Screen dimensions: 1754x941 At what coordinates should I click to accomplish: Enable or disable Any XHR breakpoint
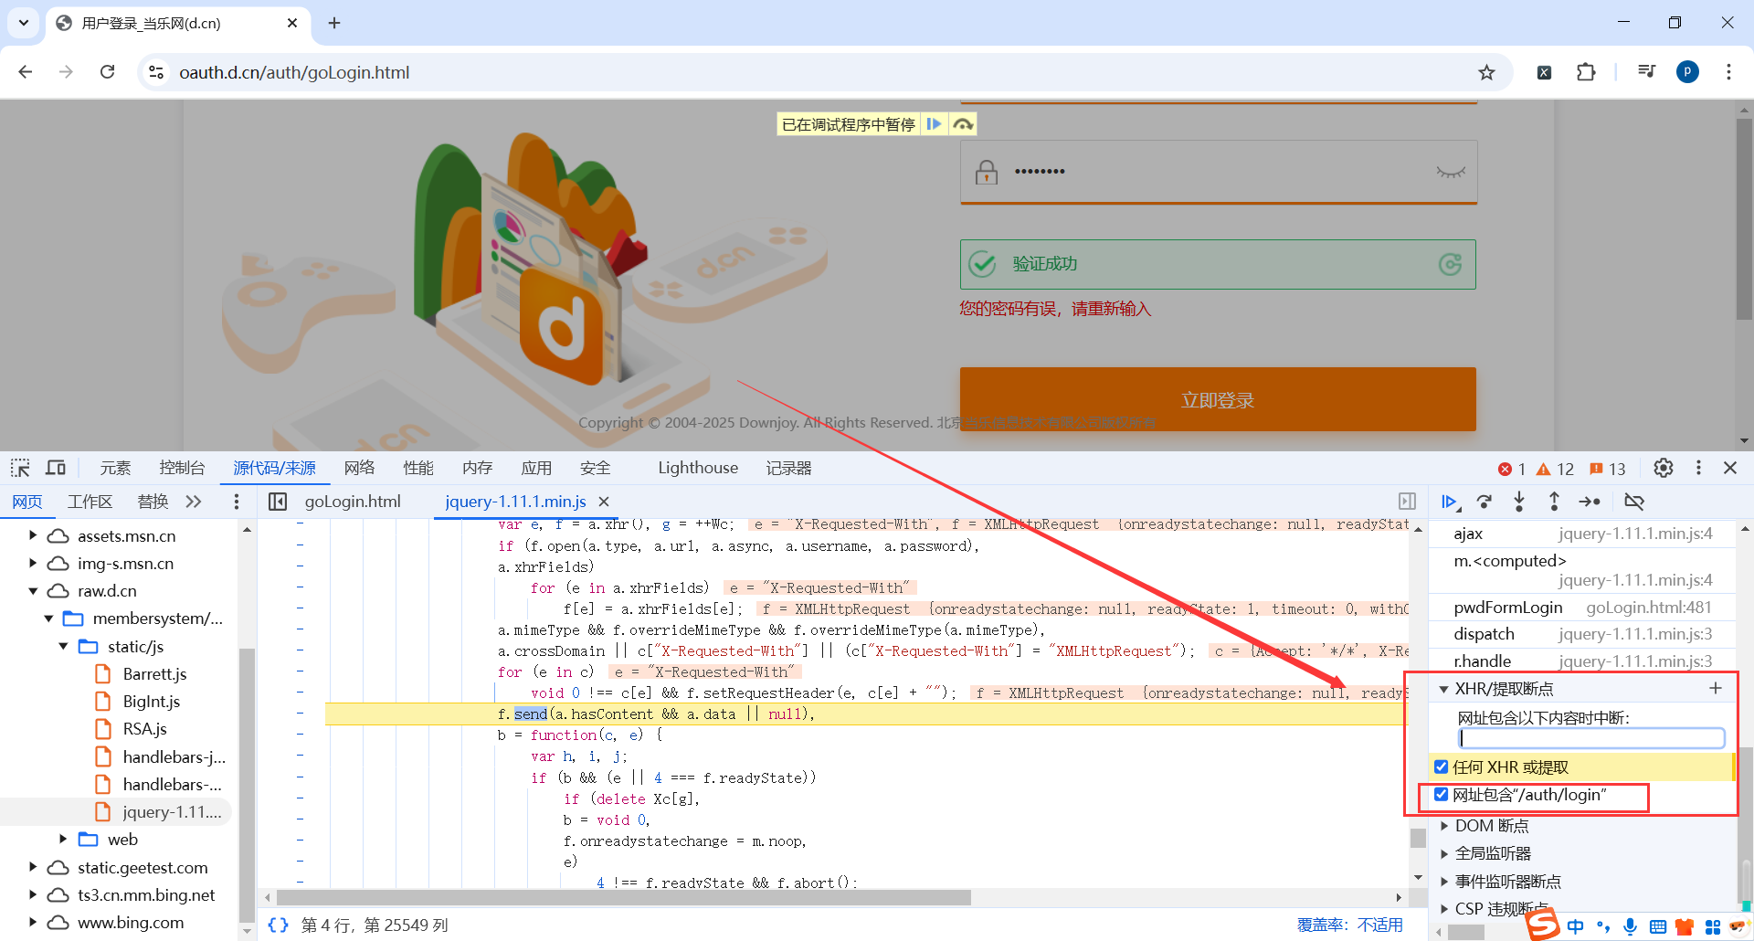point(1442,767)
